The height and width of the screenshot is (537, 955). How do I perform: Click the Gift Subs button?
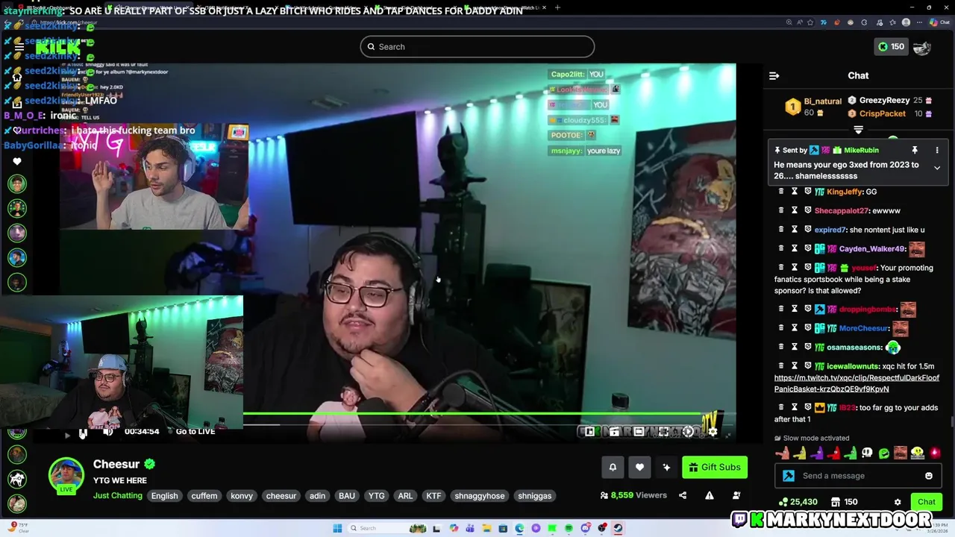[714, 467]
